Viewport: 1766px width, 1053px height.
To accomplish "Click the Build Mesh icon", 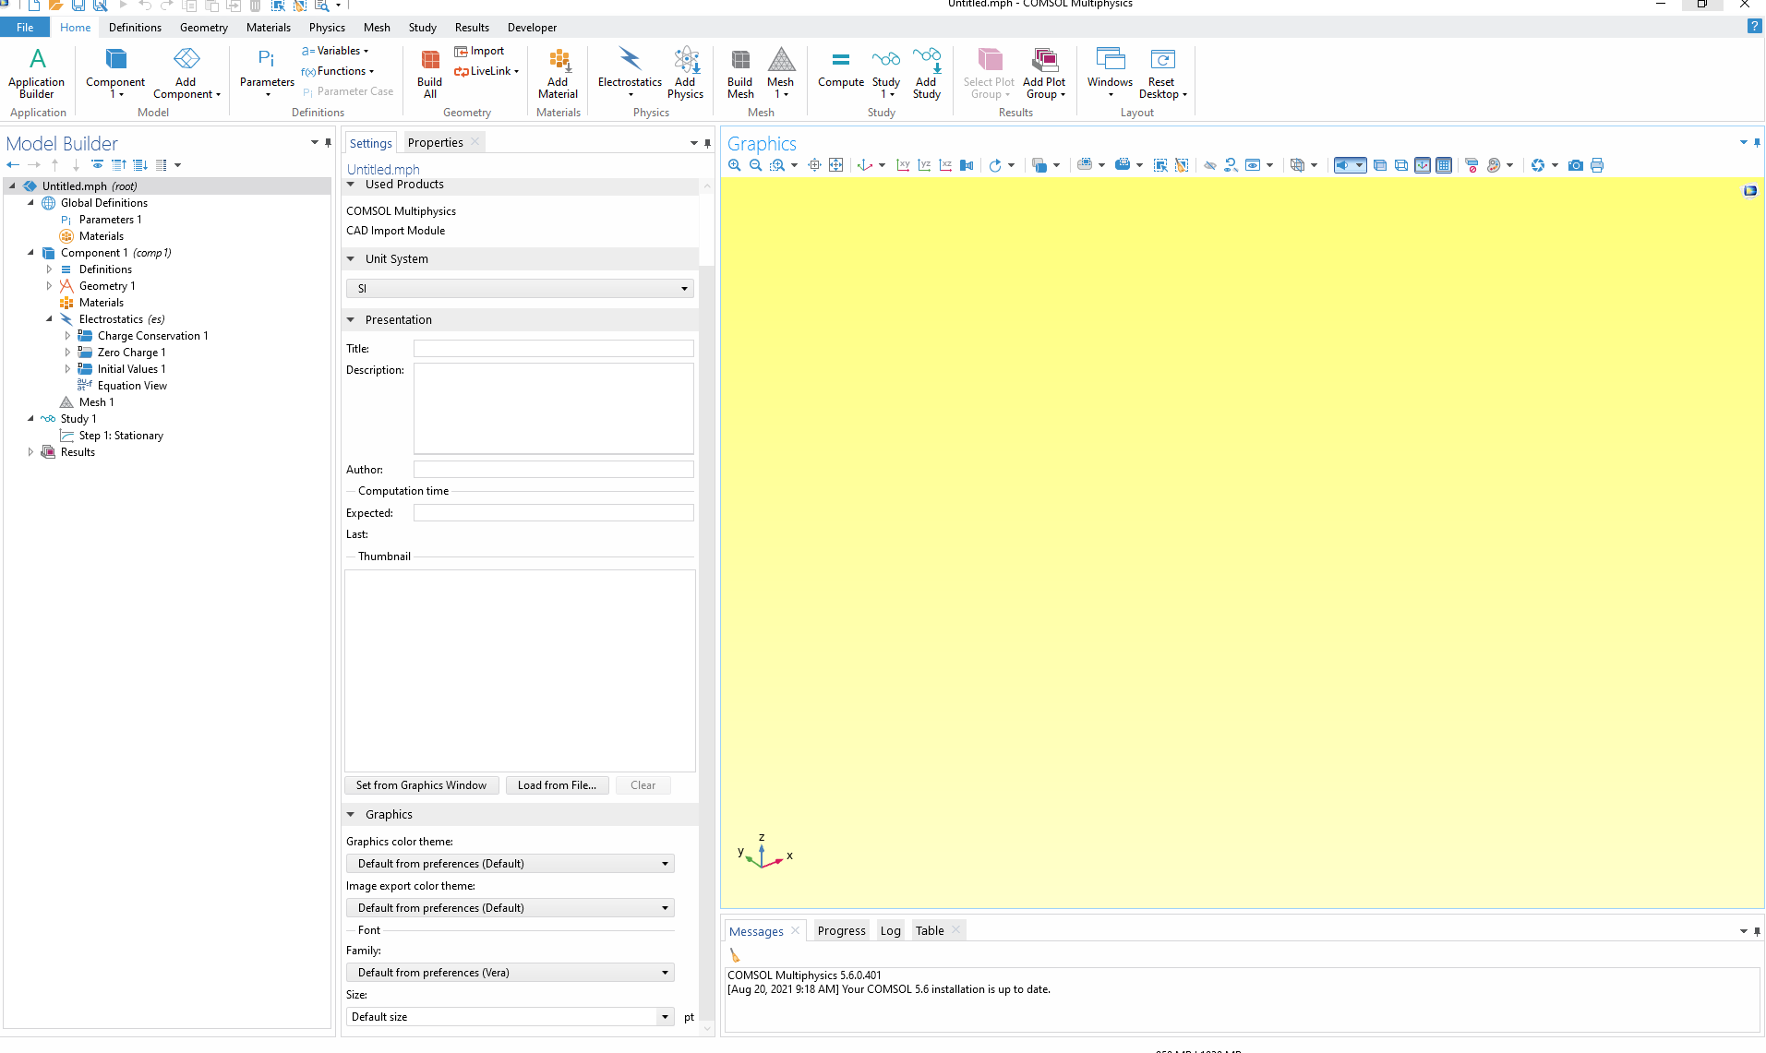I will (739, 73).
